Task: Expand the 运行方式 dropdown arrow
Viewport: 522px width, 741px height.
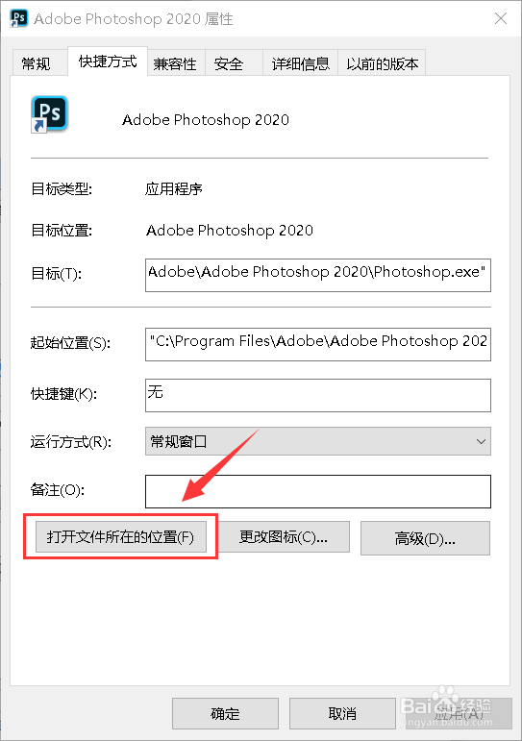Action: [x=481, y=441]
